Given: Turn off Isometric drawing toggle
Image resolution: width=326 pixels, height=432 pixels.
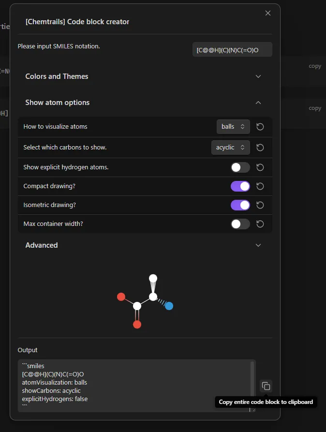Looking at the screenshot, I should coord(240,205).
